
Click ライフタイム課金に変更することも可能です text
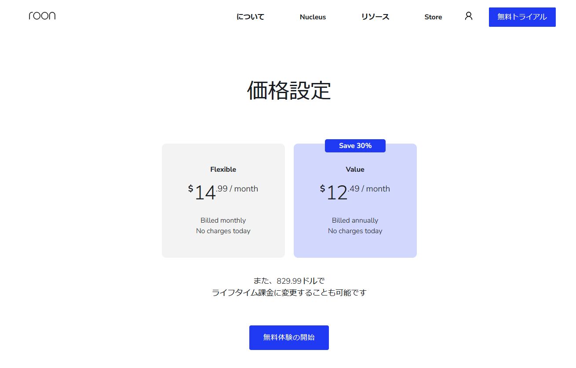point(289,292)
